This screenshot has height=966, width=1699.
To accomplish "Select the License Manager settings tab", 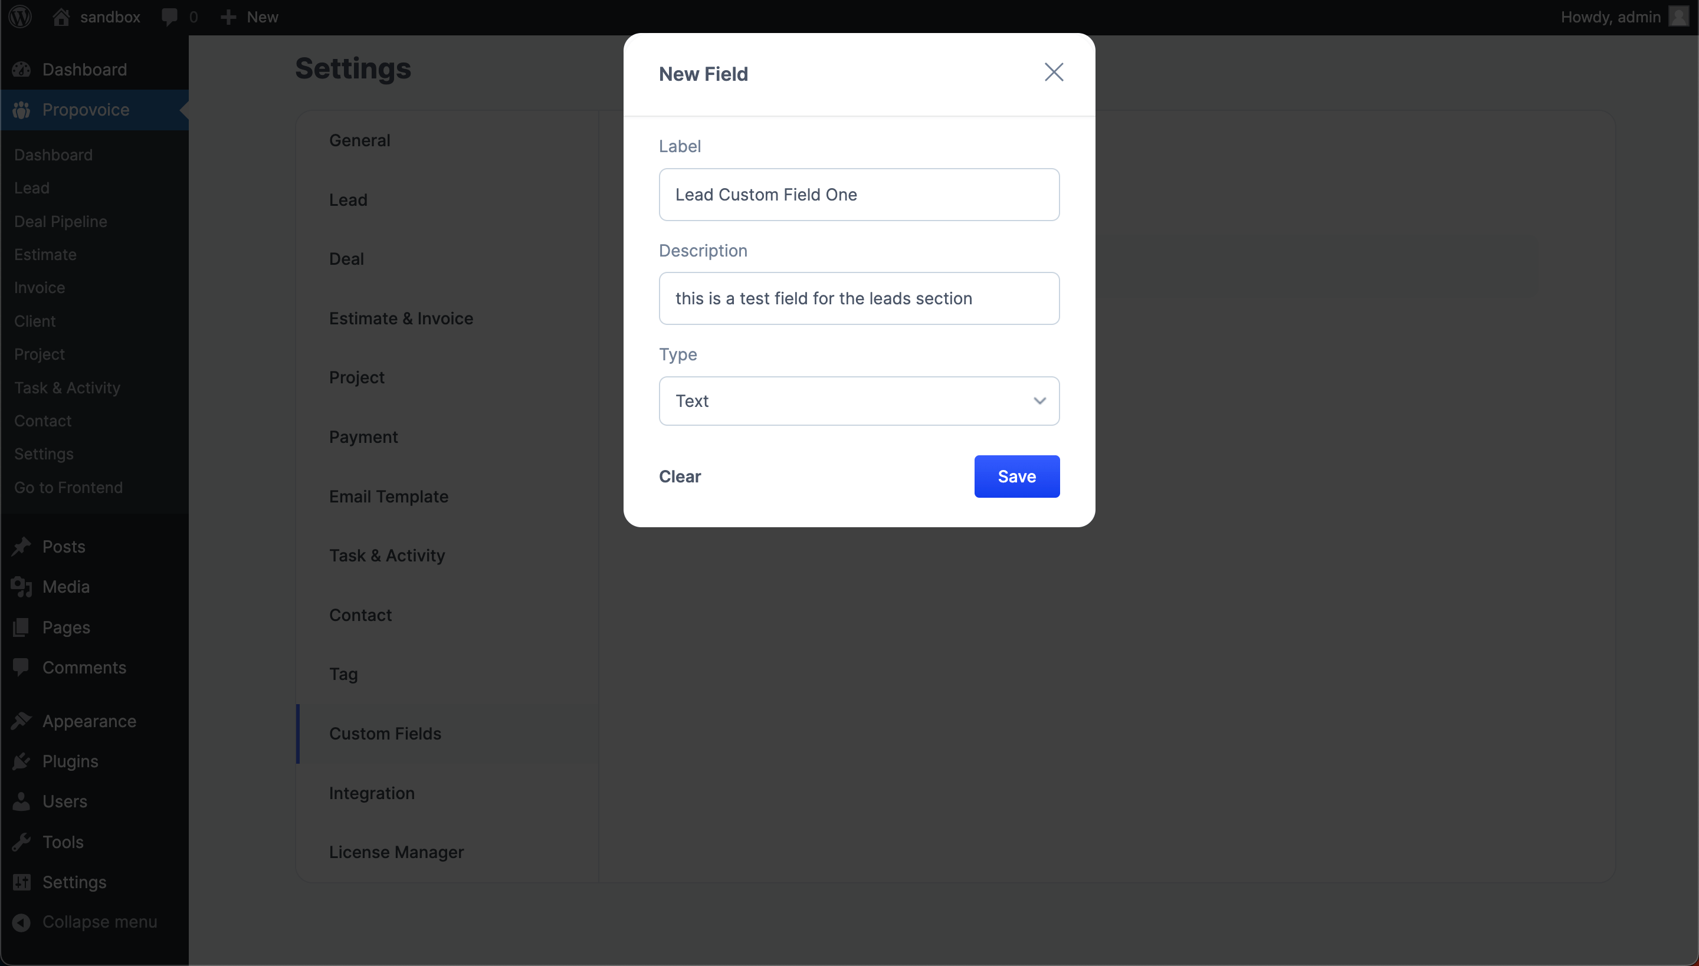I will (x=396, y=852).
